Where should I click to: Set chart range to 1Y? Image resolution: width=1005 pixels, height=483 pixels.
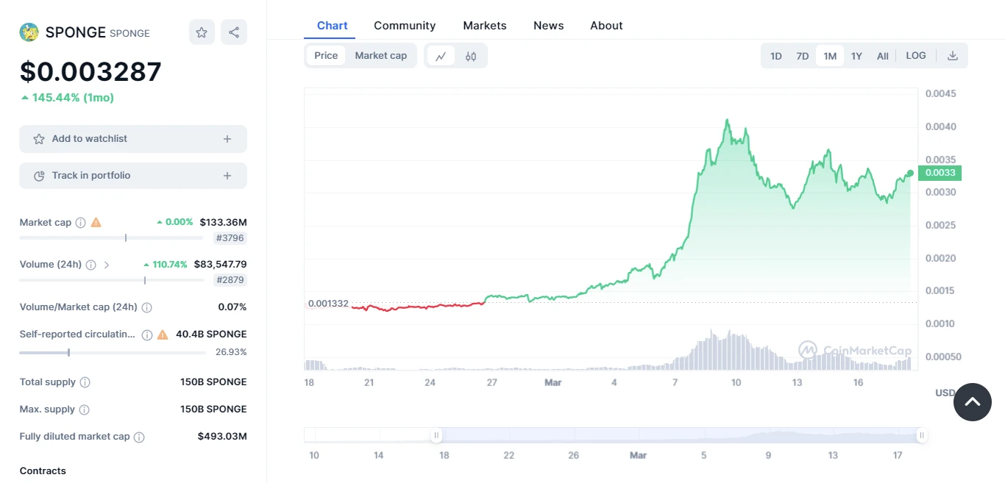(856, 56)
